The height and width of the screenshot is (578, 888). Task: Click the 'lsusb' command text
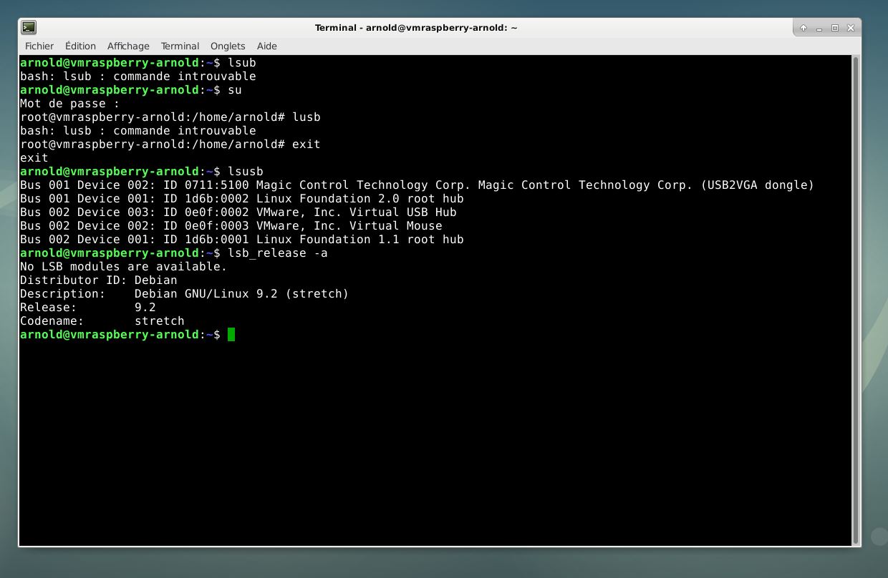tap(246, 172)
